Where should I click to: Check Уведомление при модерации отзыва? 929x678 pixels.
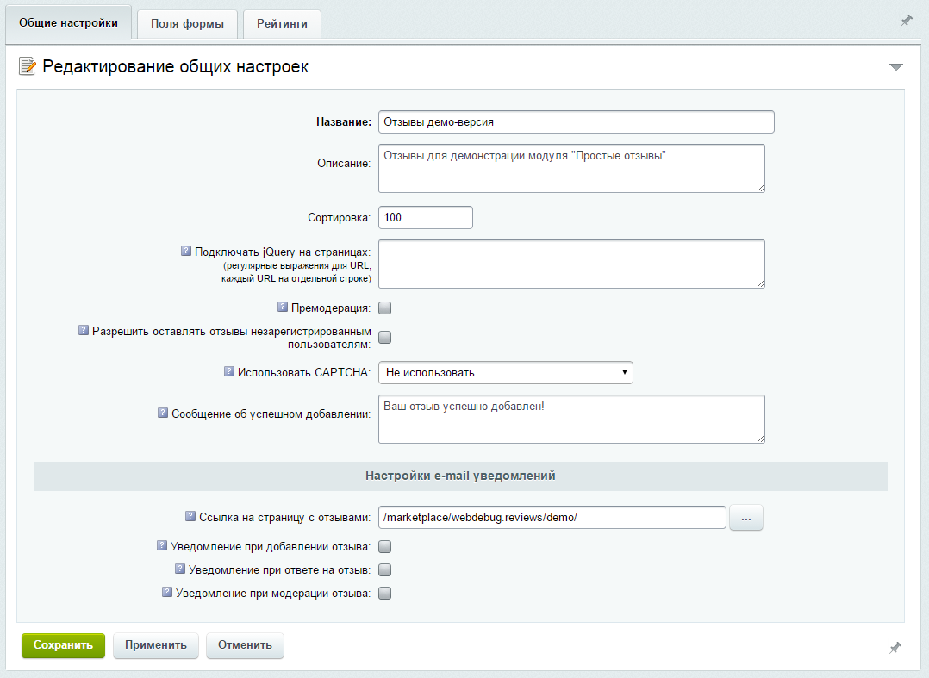pyautogui.click(x=385, y=593)
